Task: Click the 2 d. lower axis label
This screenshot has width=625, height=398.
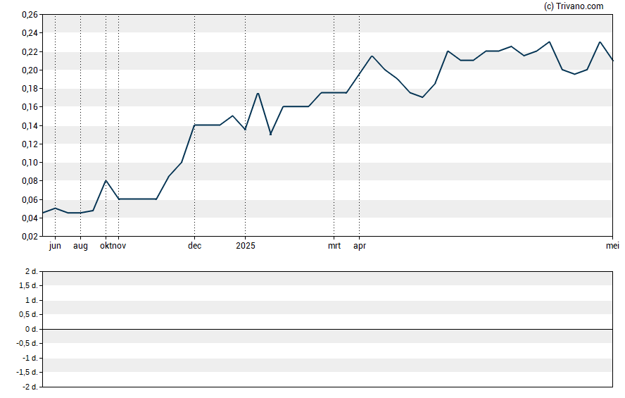Action: click(x=32, y=272)
